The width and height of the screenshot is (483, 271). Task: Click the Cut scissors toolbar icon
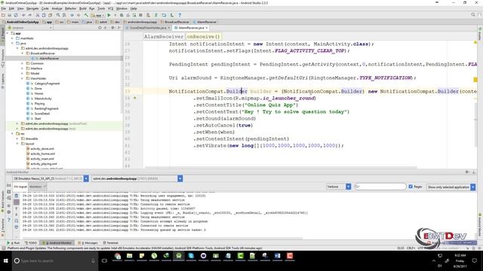coord(38,15)
